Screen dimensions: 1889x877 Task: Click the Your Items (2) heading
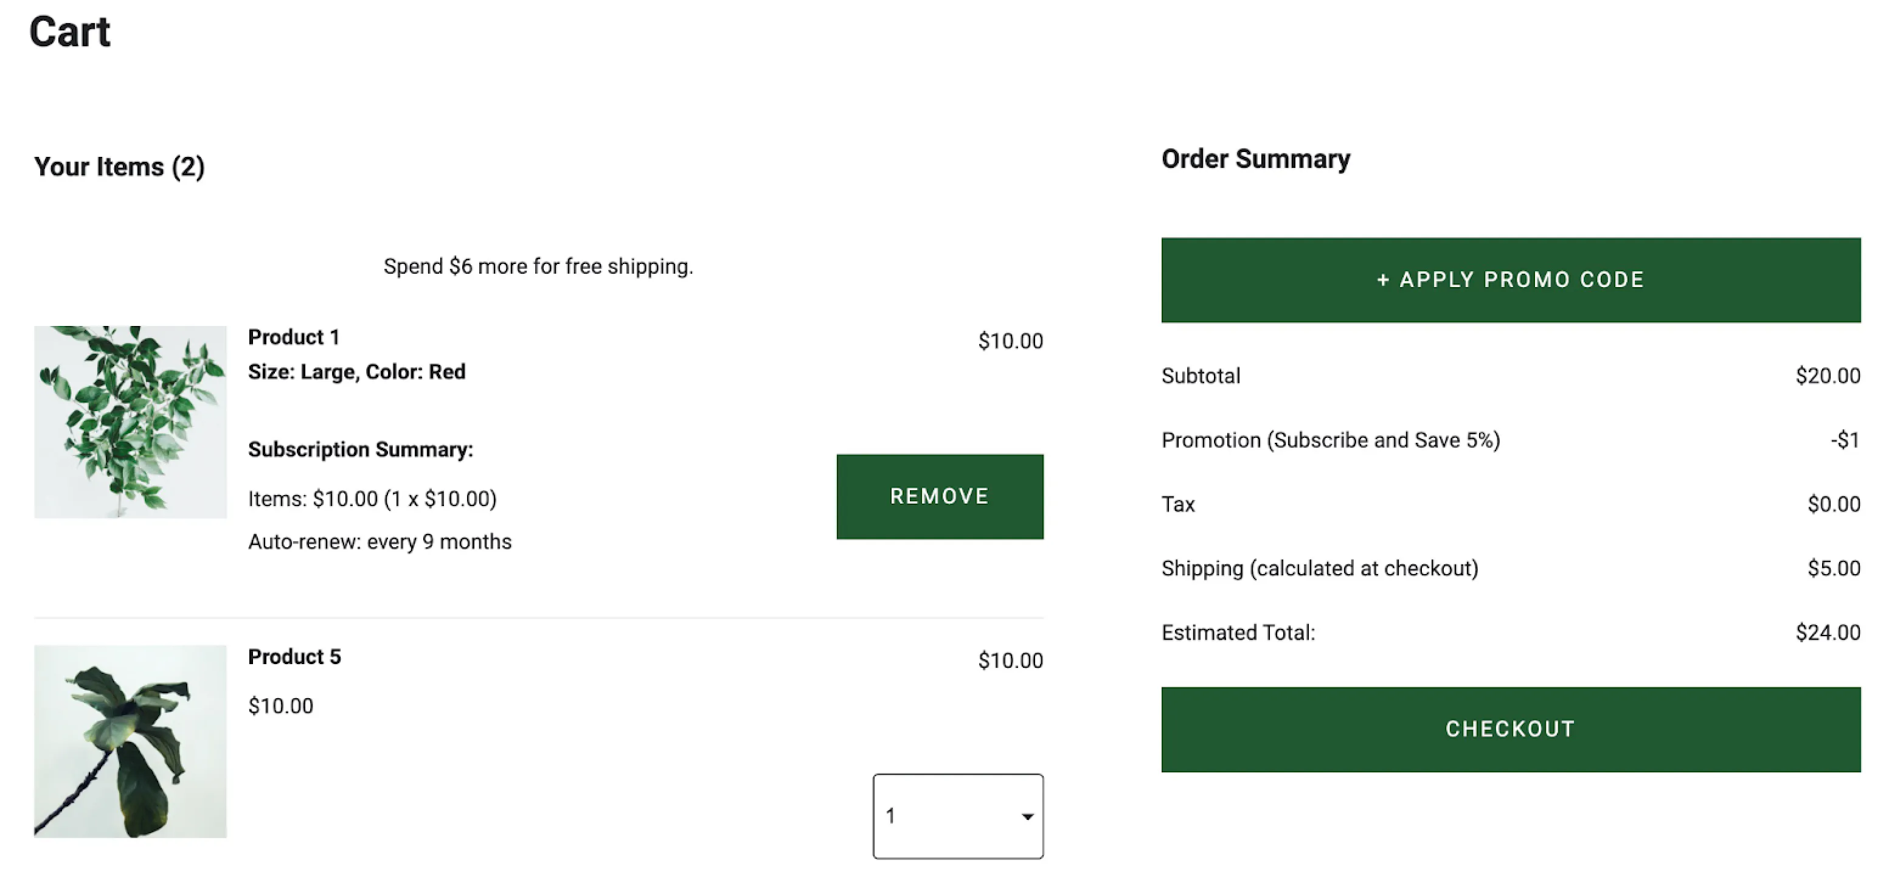pyautogui.click(x=120, y=167)
